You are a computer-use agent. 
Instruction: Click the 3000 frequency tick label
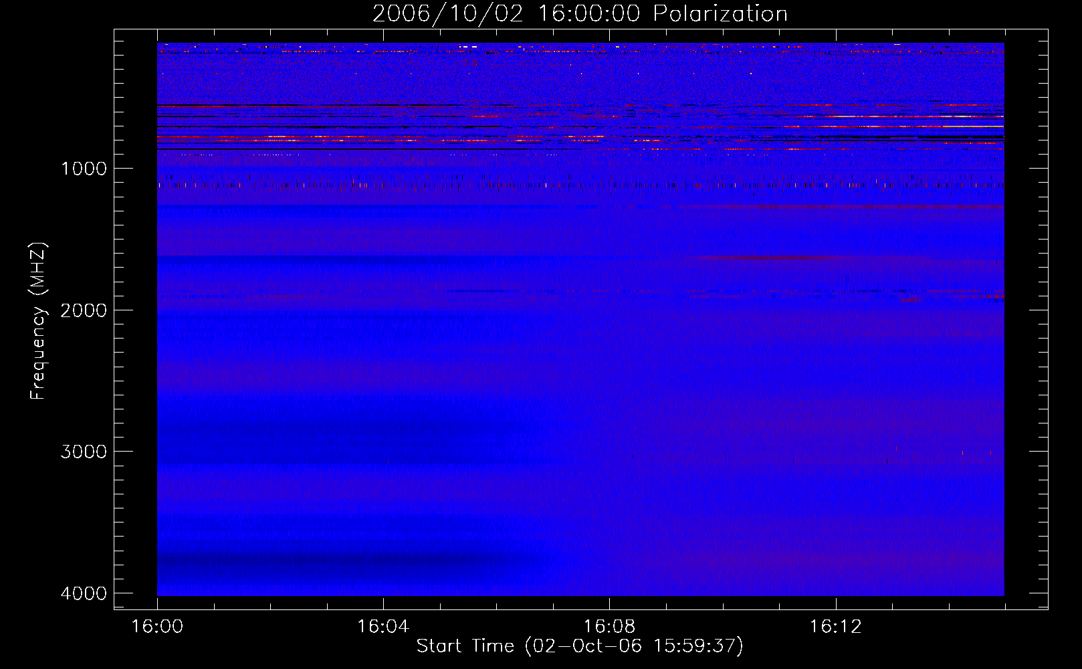click(x=84, y=452)
